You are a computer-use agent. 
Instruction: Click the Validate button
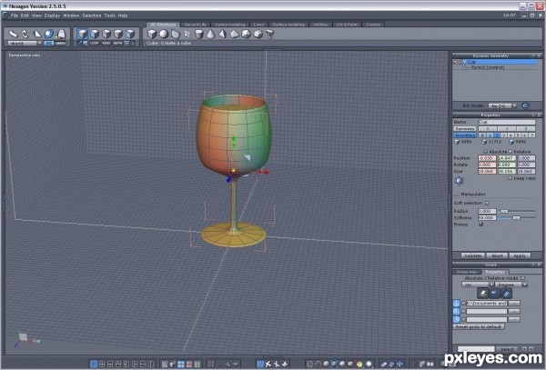click(x=473, y=255)
